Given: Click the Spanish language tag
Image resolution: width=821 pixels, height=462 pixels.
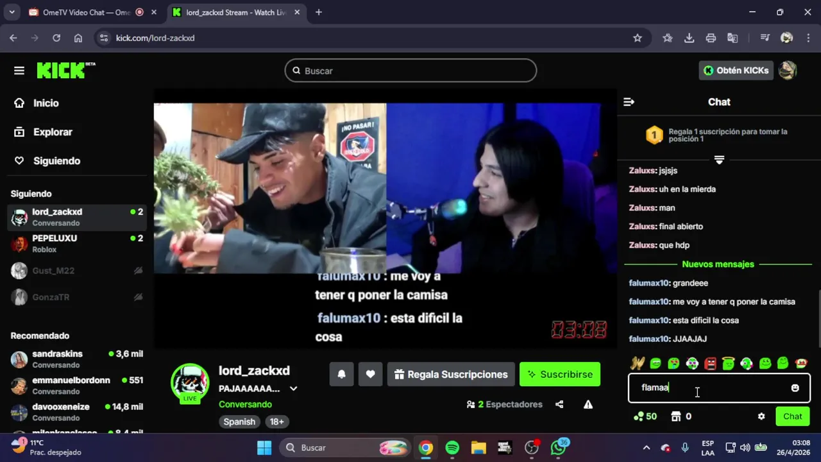Looking at the screenshot, I should click(239, 422).
